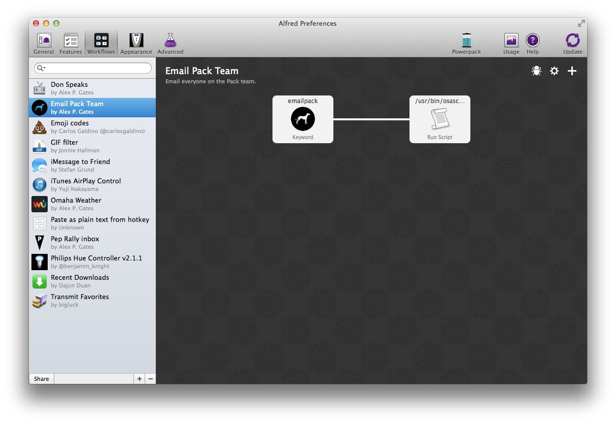Open the Advanced preferences pane
This screenshot has width=616, height=424.
point(170,44)
